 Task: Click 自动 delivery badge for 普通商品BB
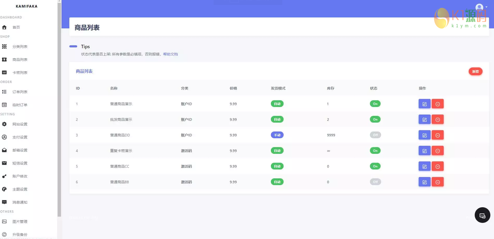tap(277, 182)
